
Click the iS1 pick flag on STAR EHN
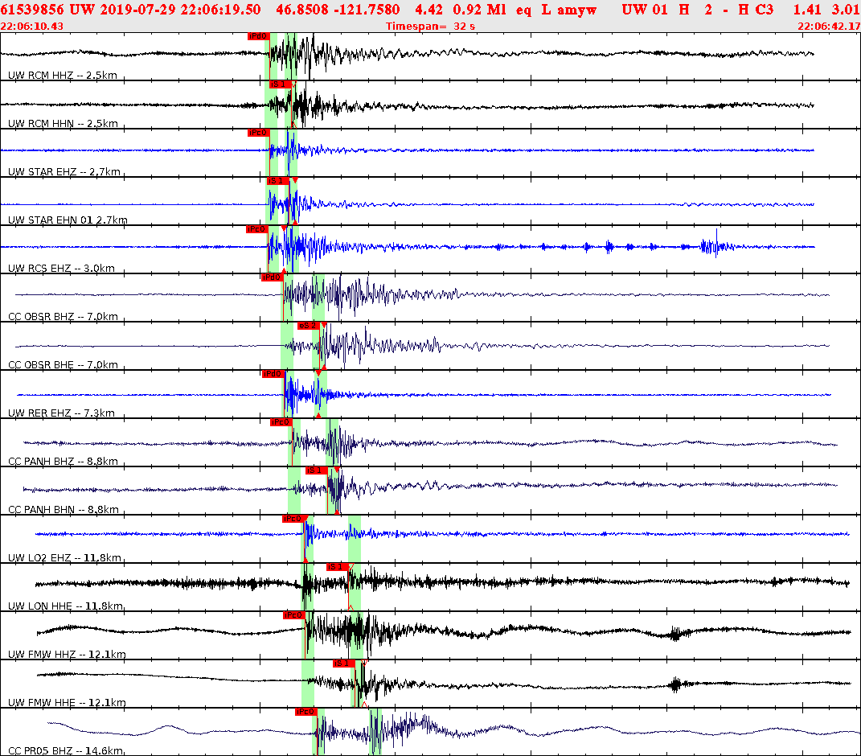277,181
